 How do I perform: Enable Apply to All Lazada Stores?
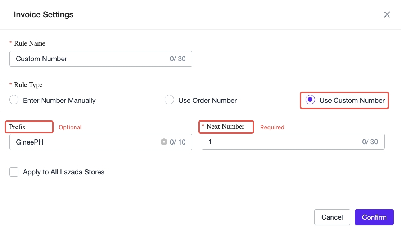tap(14, 172)
